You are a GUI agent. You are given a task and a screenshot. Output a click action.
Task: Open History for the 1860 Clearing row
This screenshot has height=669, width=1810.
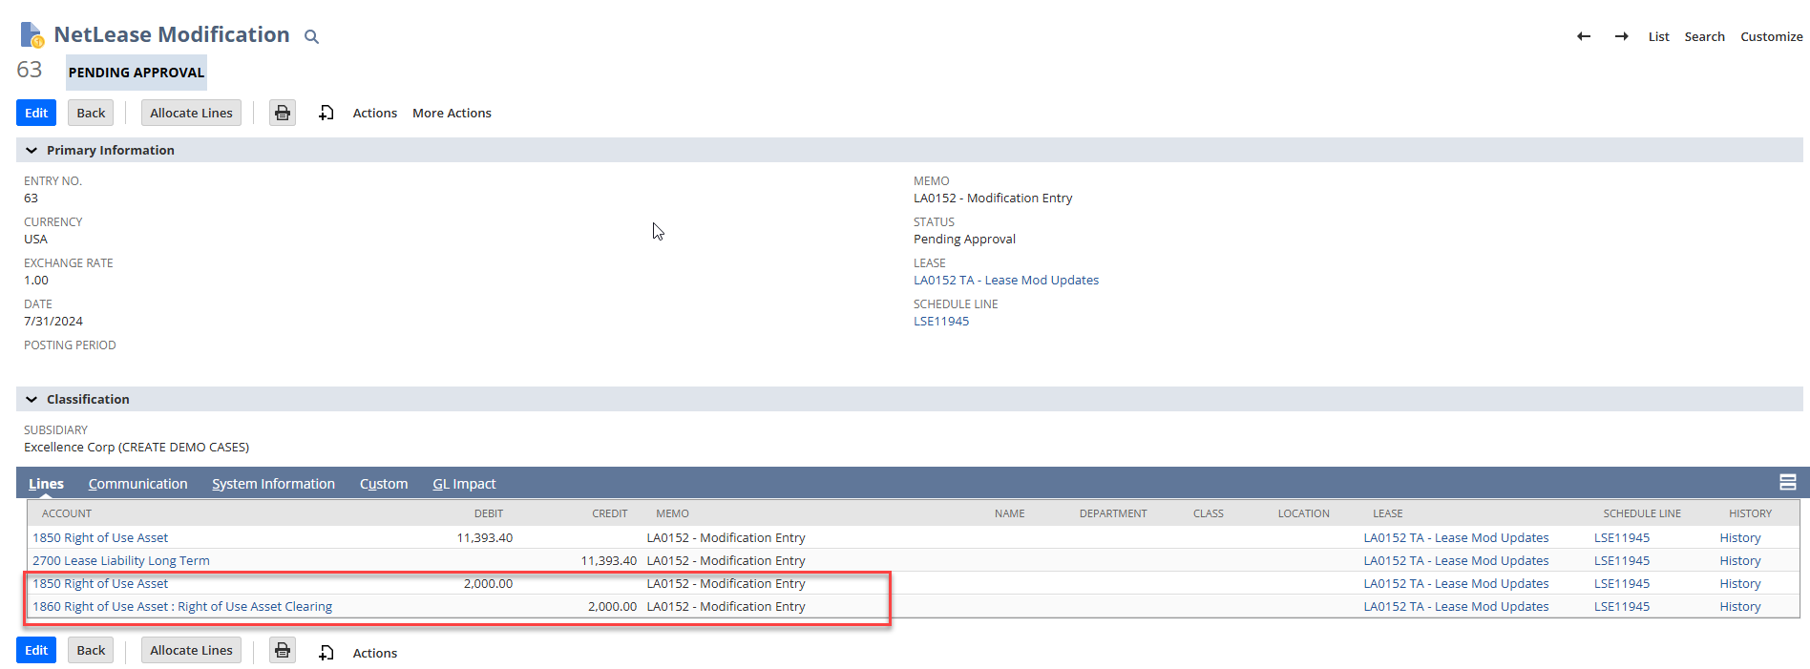click(1740, 606)
